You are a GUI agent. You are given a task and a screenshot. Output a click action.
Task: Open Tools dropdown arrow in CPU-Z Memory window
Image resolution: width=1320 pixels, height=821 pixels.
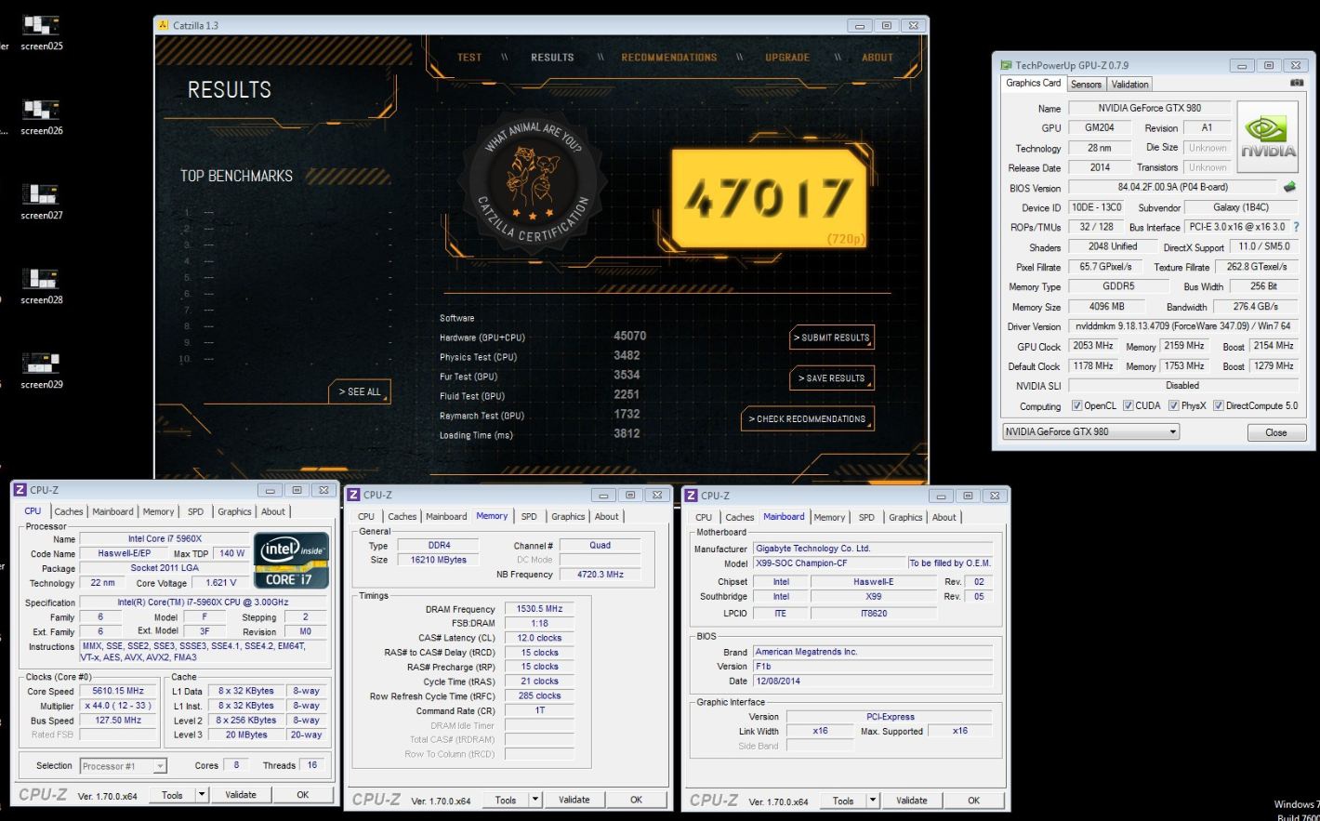click(535, 800)
